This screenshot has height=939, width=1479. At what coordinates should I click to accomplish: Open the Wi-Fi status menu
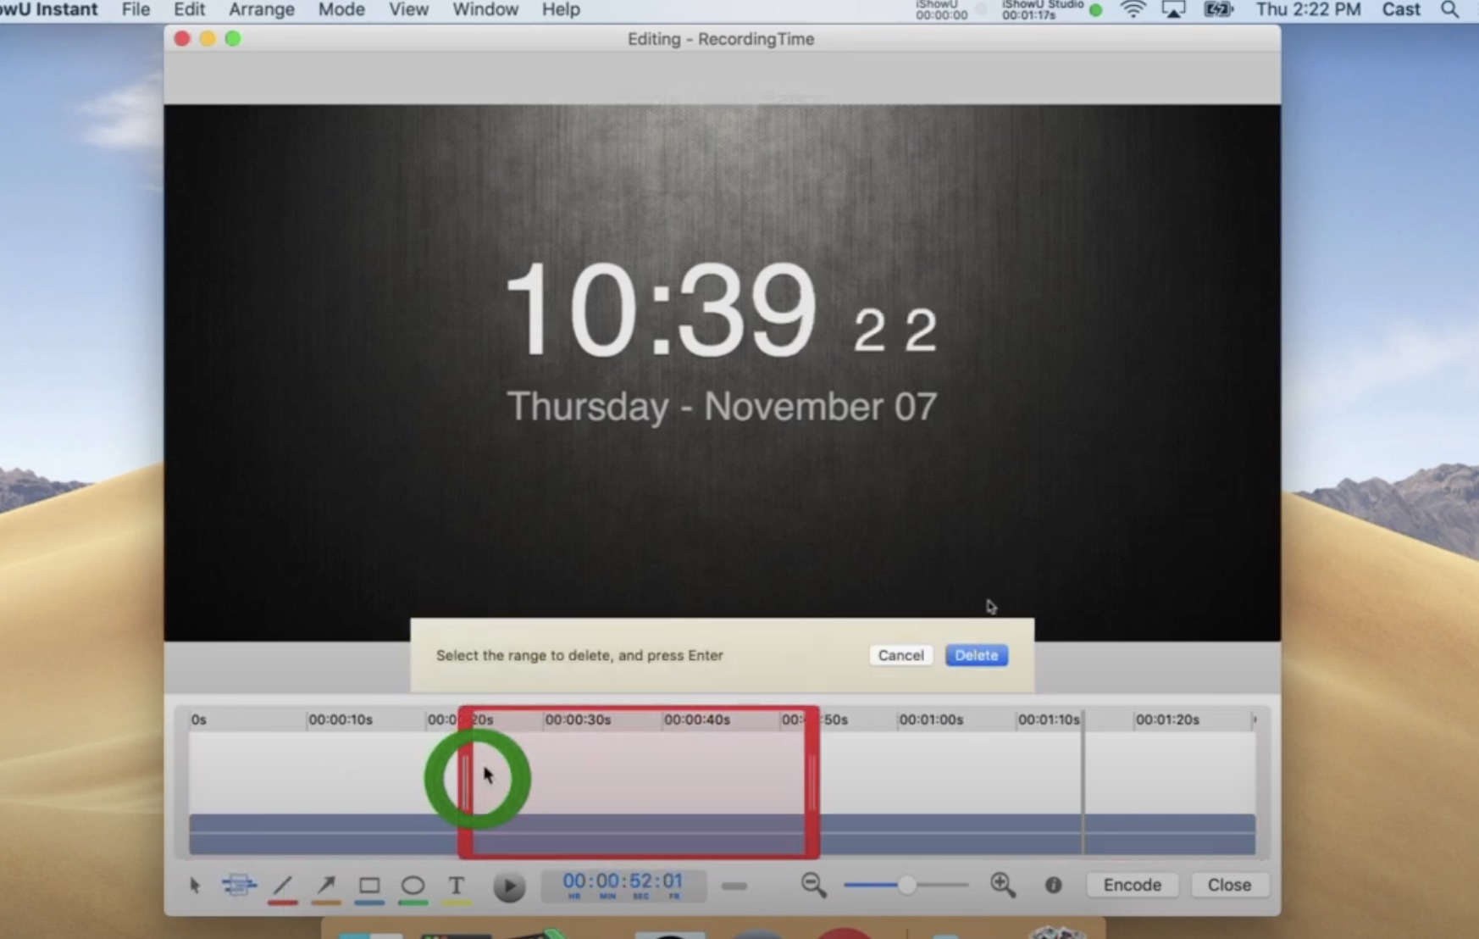point(1133,10)
